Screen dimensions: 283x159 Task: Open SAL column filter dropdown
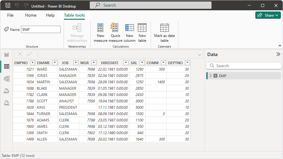(142, 63)
